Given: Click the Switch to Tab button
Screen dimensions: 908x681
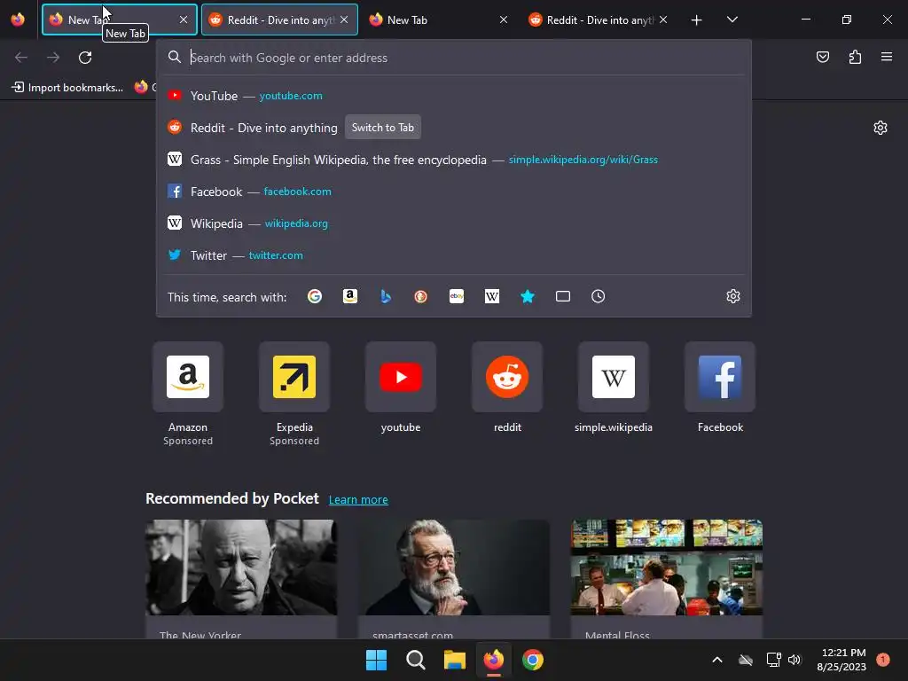Looking at the screenshot, I should 383,128.
